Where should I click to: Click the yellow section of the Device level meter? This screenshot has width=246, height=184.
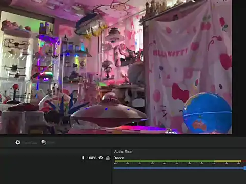point(228,161)
